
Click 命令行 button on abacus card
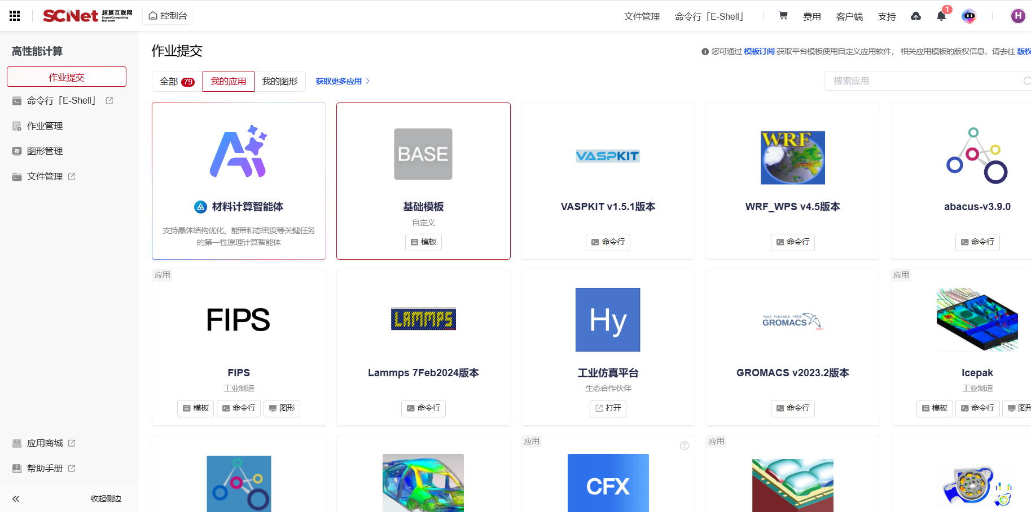click(x=977, y=242)
